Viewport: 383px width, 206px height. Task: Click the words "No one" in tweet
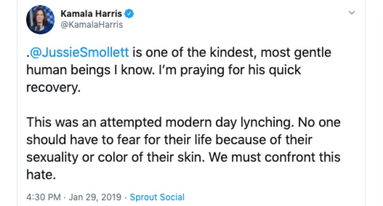319,122
